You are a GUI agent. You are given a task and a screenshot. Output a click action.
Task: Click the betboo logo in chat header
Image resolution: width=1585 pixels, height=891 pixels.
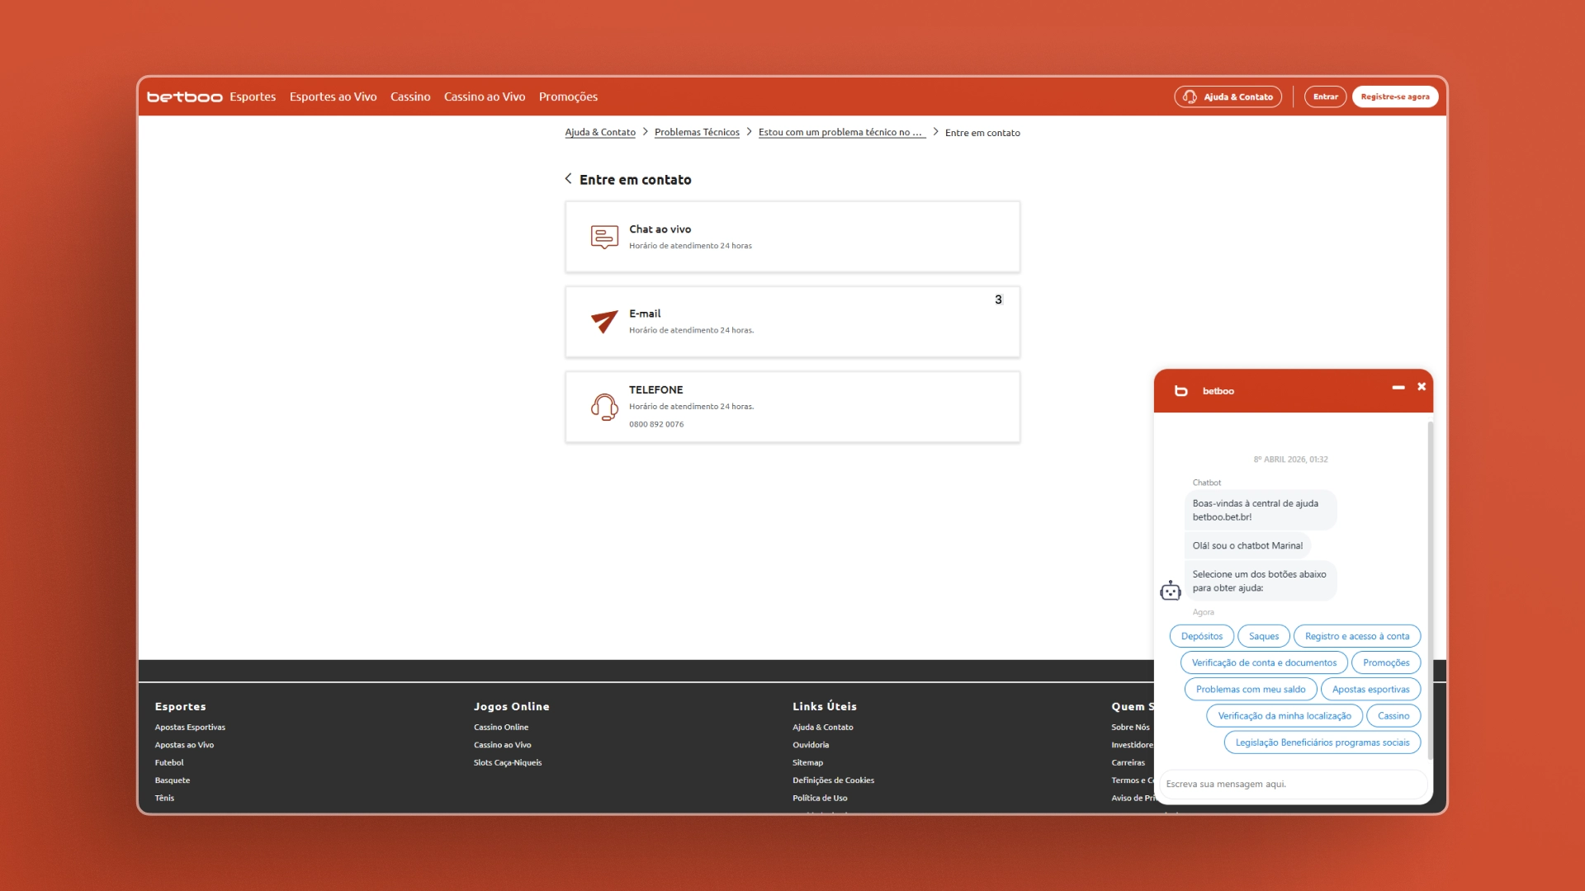click(x=1181, y=391)
